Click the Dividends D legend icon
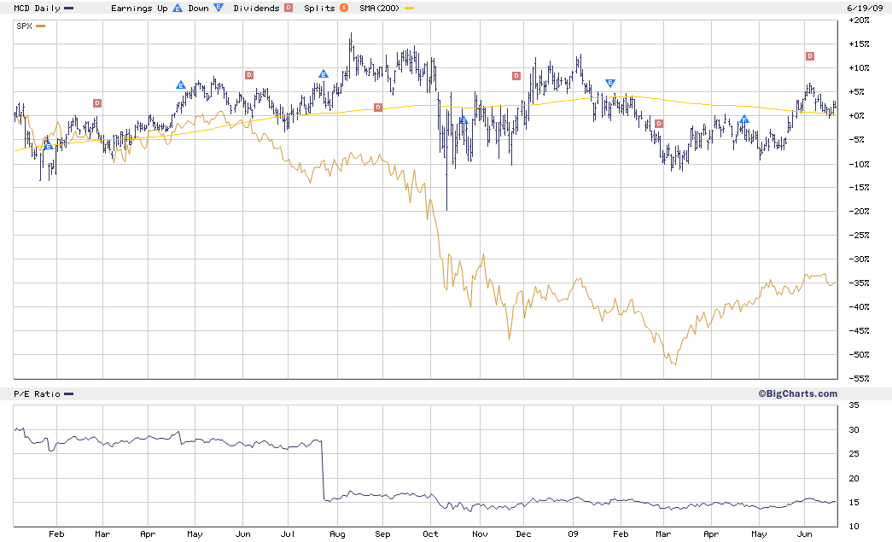The width and height of the screenshot is (892, 542). (x=289, y=8)
